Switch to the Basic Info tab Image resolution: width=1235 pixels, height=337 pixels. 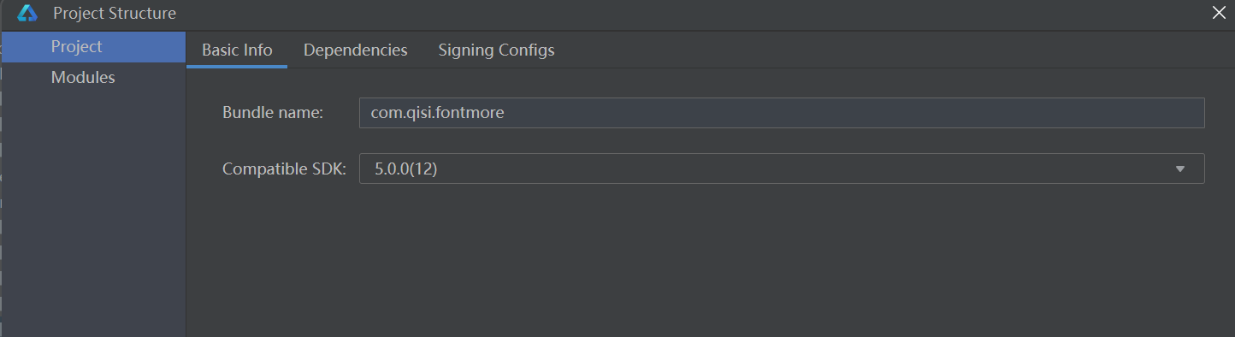(237, 50)
